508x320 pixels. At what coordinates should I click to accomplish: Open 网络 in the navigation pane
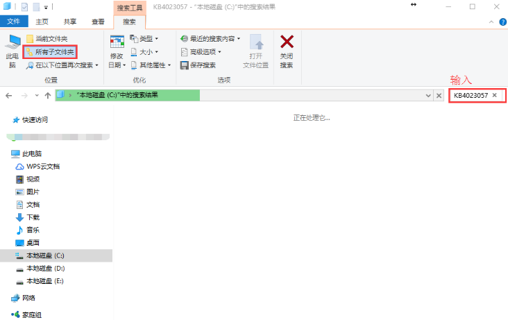(28, 298)
